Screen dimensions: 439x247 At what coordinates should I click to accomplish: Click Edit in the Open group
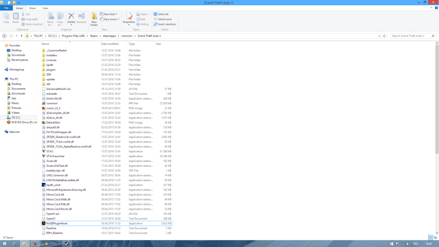pyautogui.click(x=141, y=19)
